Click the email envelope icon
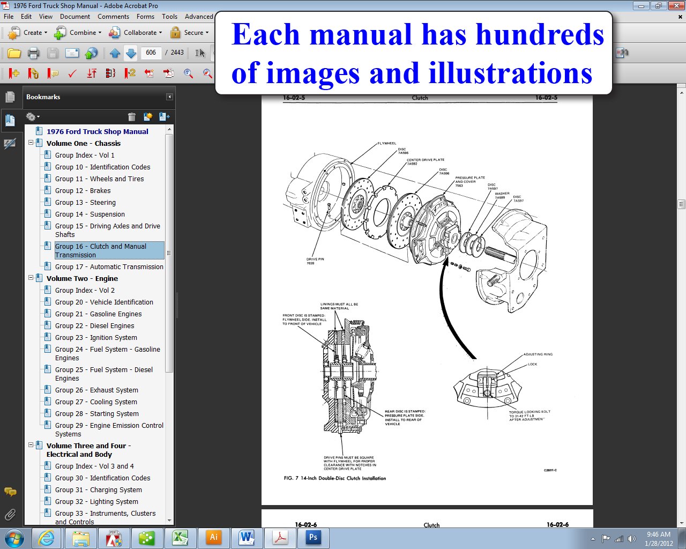The image size is (686, 549). [72, 53]
